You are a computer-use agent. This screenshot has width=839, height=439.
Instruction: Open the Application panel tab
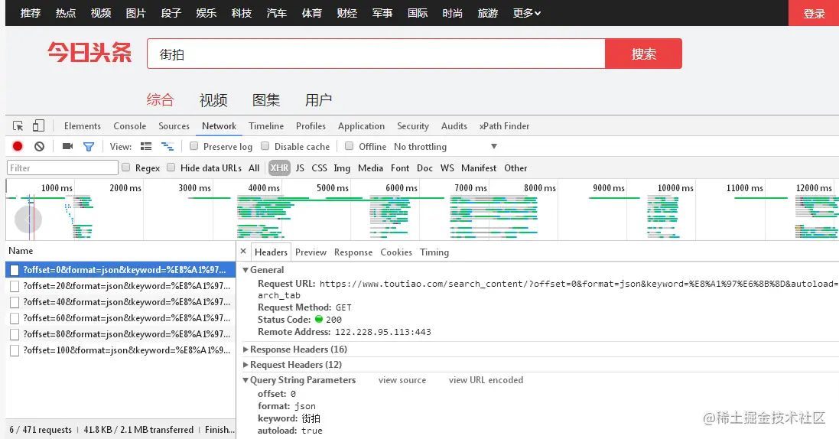pyautogui.click(x=361, y=125)
